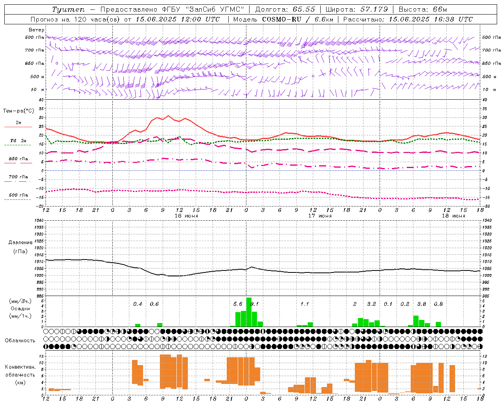Viewport: 503px width, 402px height.
Task: Select the model name 'COSMO-RU / 6.6км'
Action: point(297,19)
